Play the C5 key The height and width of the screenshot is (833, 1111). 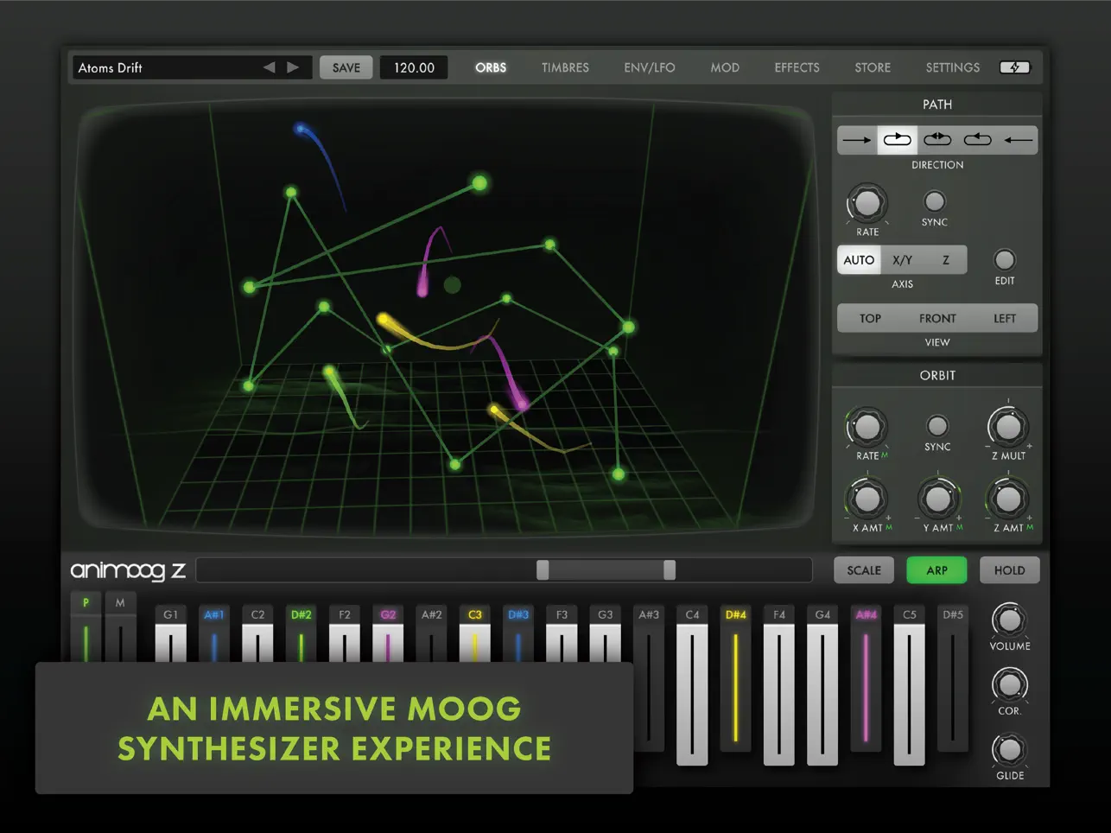tap(909, 685)
